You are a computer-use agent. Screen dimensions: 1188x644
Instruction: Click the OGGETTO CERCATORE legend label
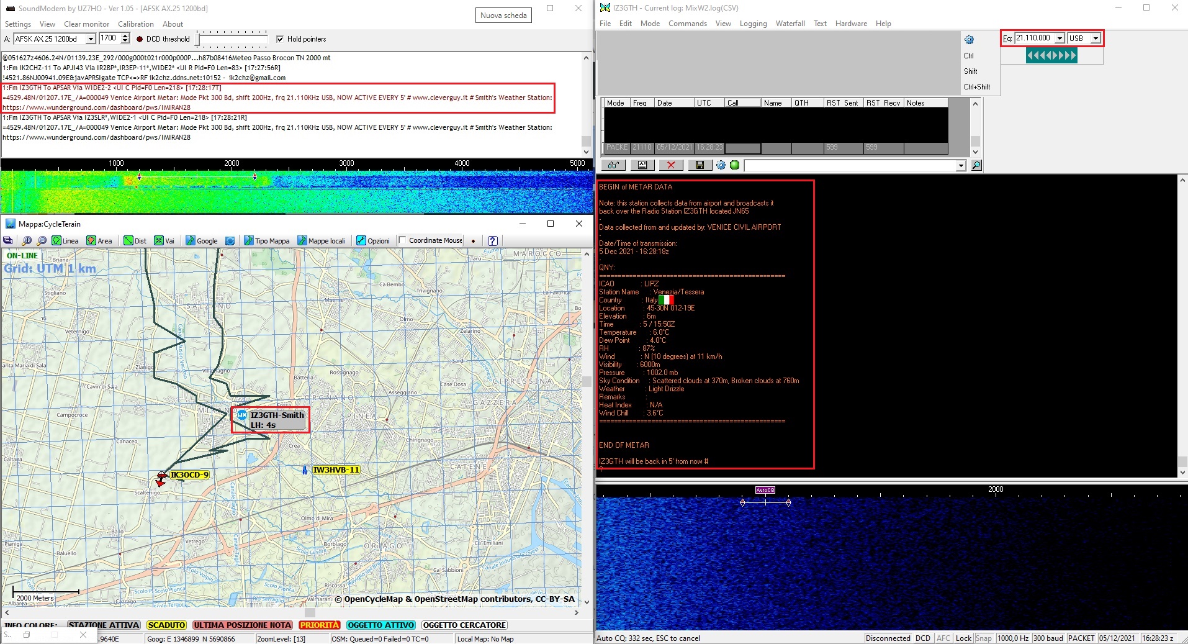tap(464, 625)
